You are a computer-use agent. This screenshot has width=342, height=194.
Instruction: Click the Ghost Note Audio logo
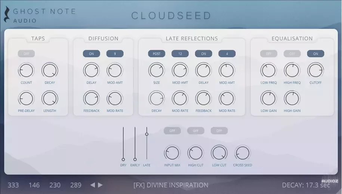[40, 15]
